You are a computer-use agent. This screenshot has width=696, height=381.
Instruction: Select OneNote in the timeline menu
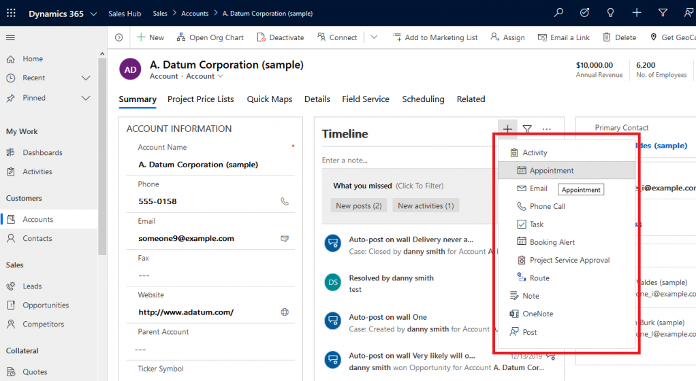click(x=567, y=314)
